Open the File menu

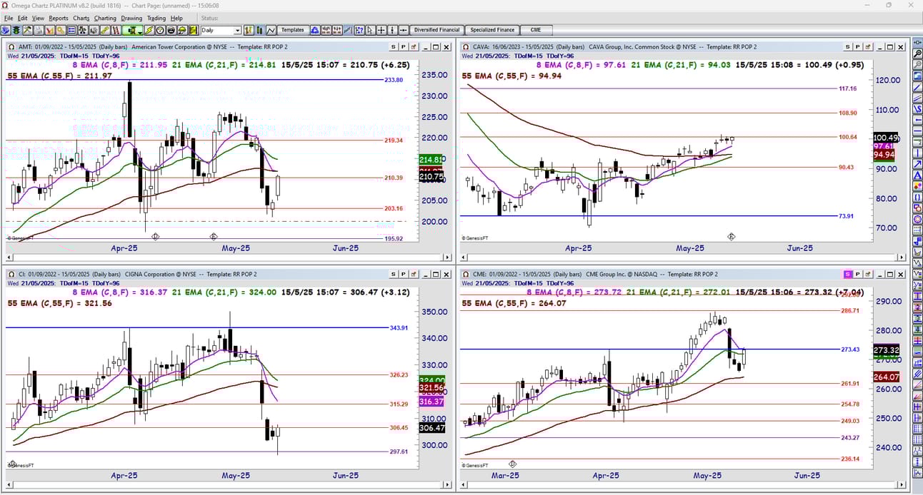(9, 18)
